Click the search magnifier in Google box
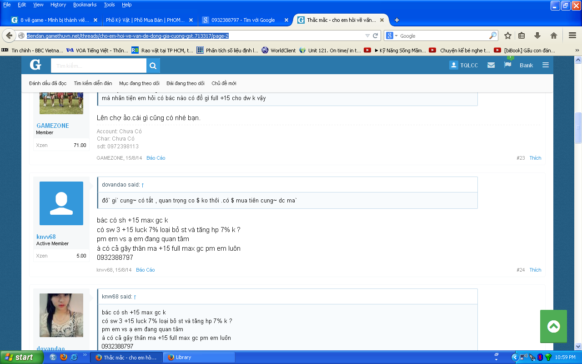 493,35
